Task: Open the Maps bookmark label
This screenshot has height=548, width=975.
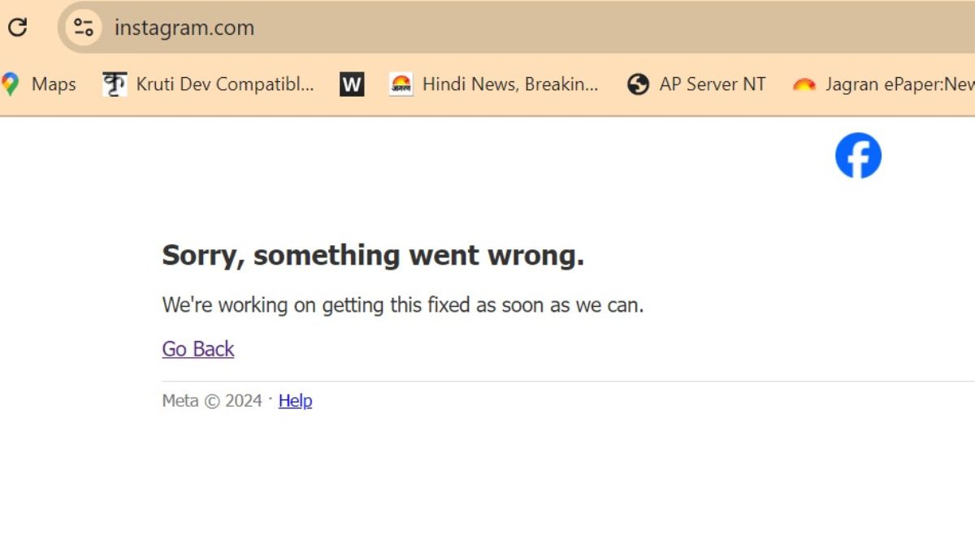Action: pyautogui.click(x=54, y=84)
